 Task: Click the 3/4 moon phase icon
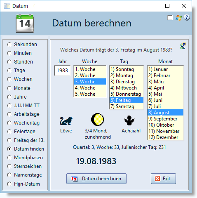(x=98, y=120)
